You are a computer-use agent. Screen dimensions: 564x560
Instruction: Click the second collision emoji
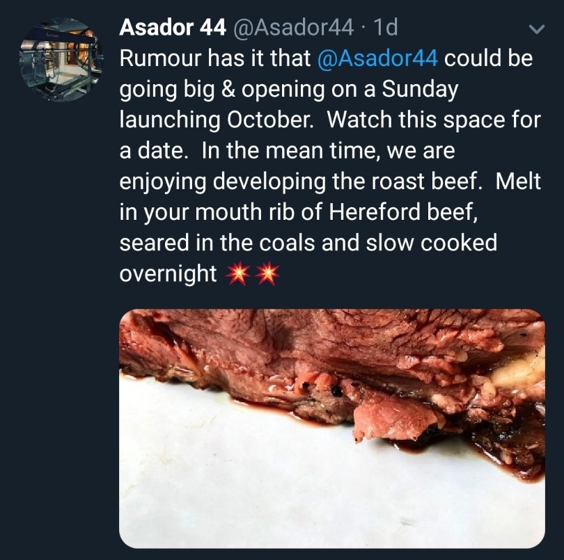click(267, 275)
